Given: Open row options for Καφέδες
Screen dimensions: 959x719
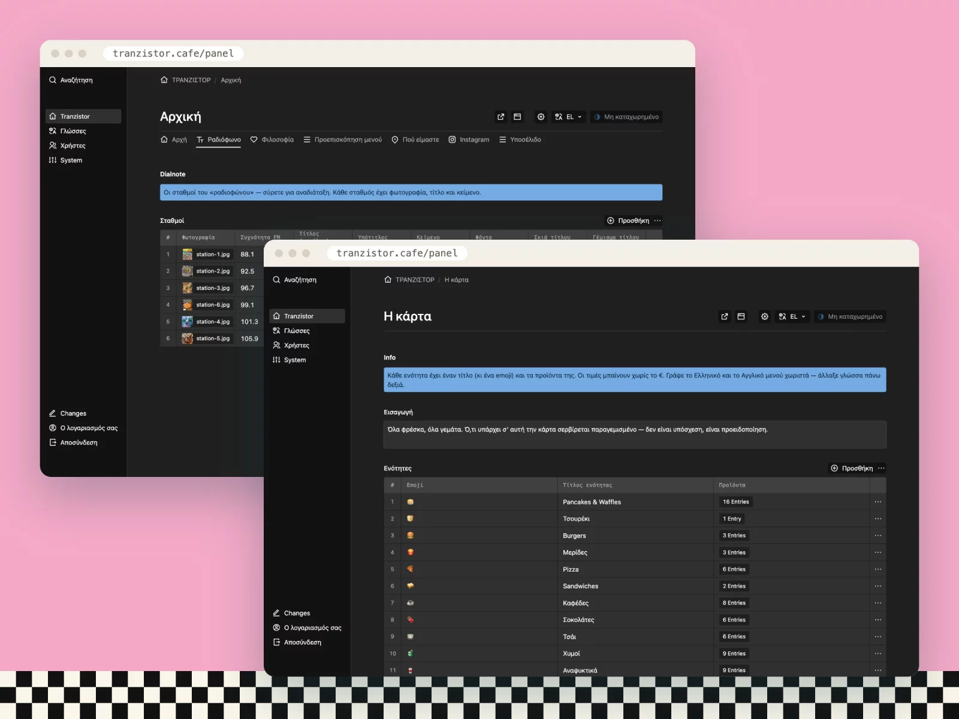Looking at the screenshot, I should 877,603.
